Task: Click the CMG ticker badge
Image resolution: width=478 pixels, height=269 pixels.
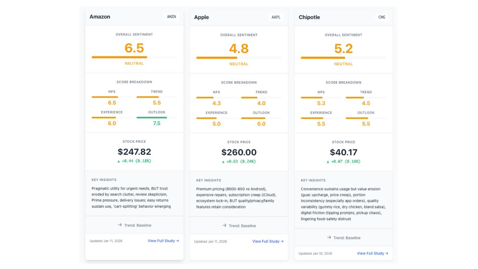Action: [x=381, y=17]
